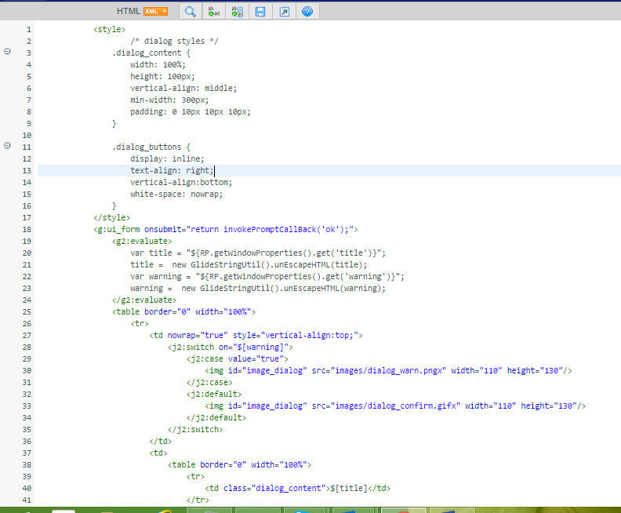
Task: Toggle full screen editor arrow icon
Action: click(284, 12)
